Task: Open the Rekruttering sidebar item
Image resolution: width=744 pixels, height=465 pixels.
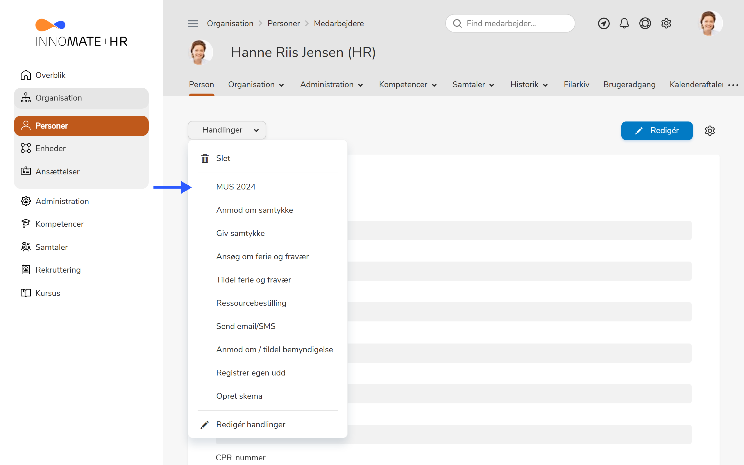Action: 58,270
